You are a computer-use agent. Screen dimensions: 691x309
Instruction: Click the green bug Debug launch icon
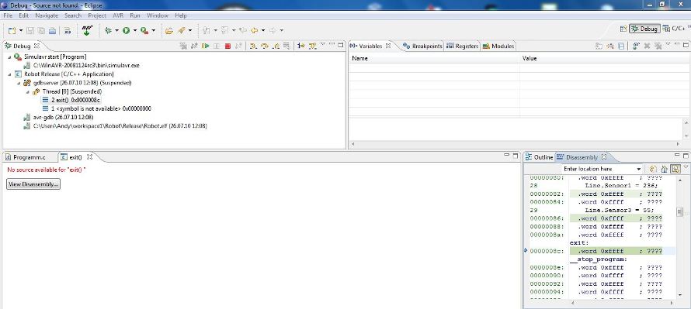[108, 30]
